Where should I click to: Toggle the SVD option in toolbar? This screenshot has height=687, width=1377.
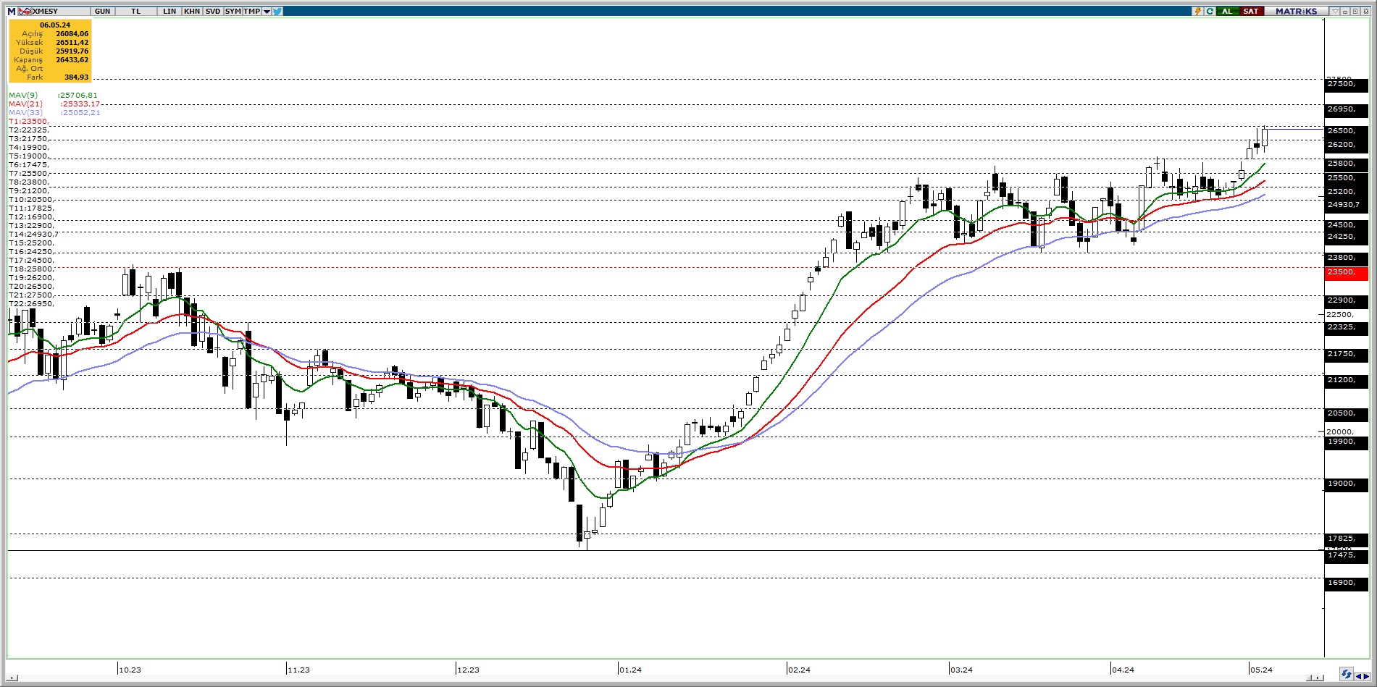click(x=213, y=11)
